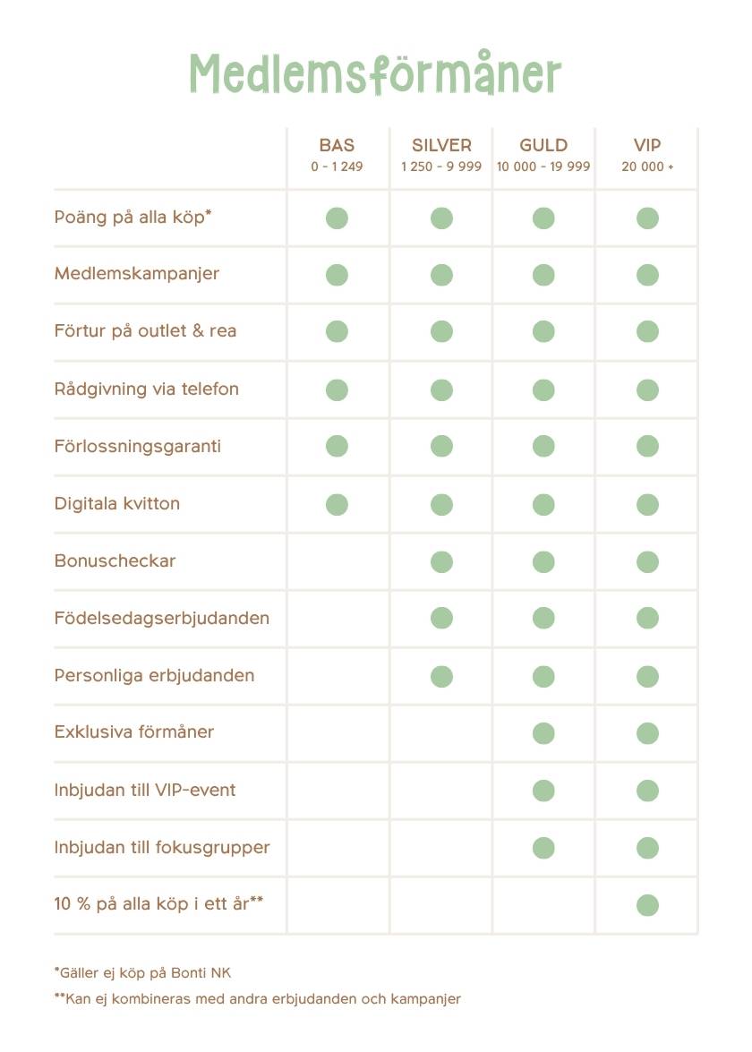
Task: Select the GULD column header
Action: pos(543,155)
